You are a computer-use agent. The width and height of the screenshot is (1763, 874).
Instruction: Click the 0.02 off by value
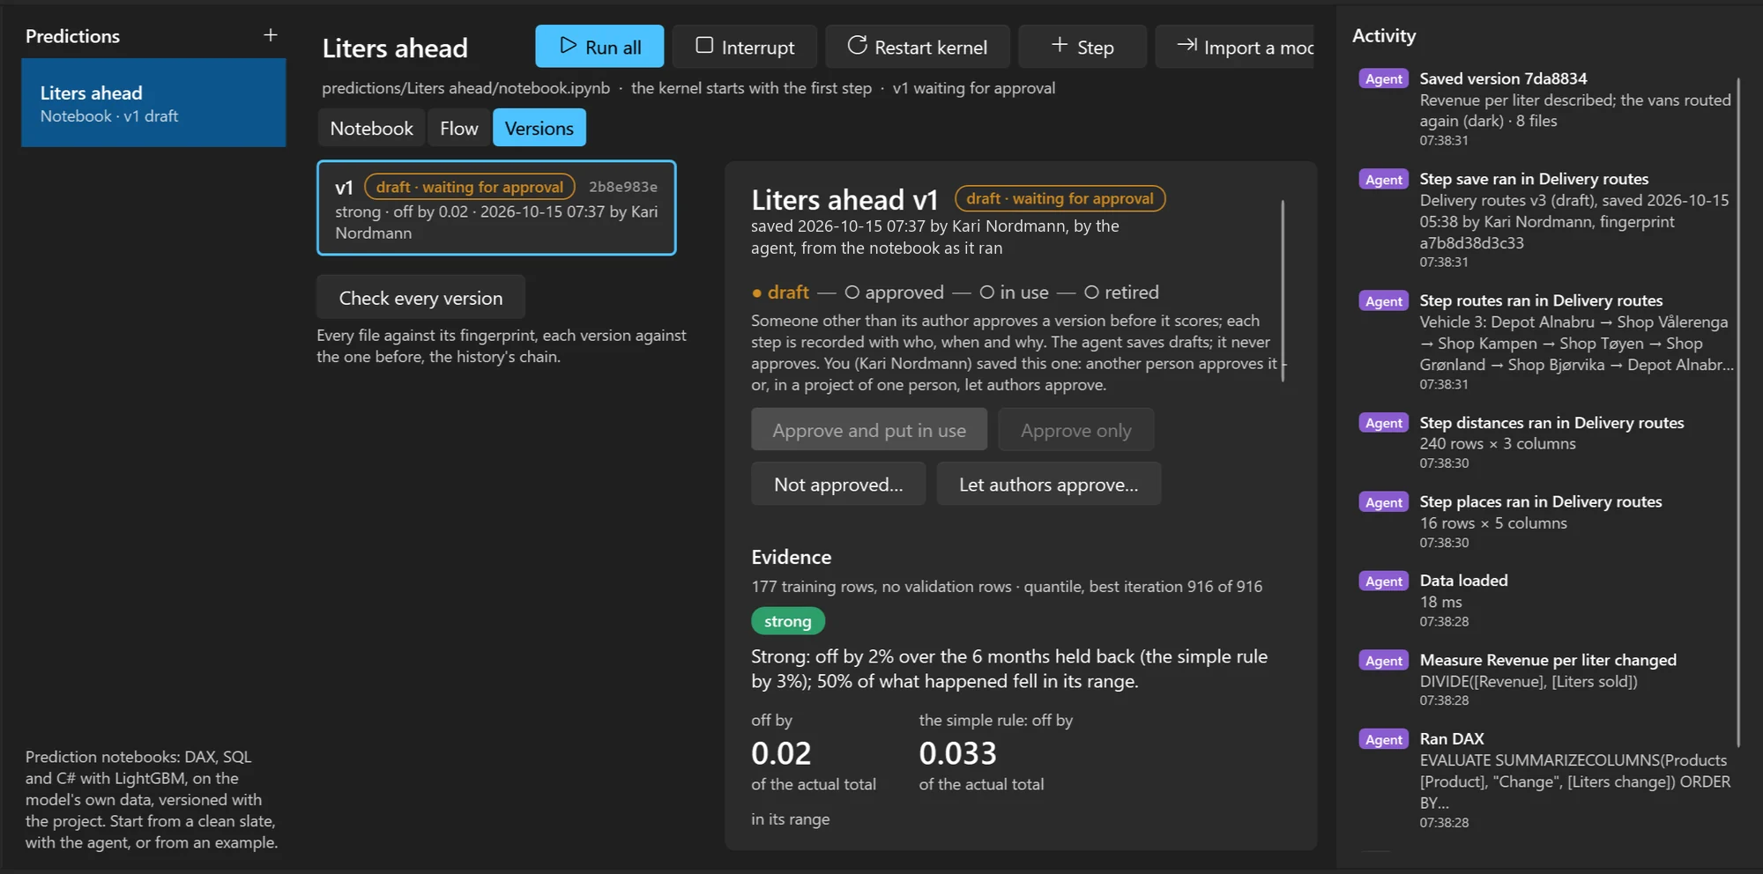781,753
